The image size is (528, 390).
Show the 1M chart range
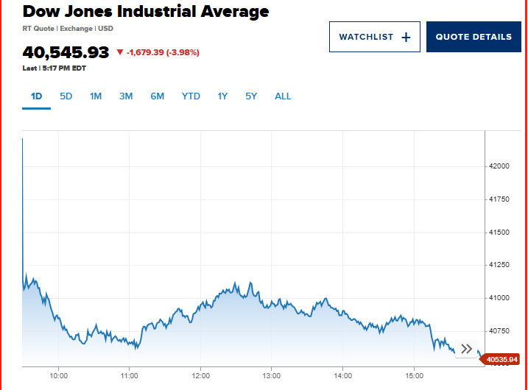point(96,96)
